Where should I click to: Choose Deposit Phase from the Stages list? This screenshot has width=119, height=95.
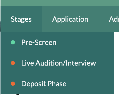(57, 84)
